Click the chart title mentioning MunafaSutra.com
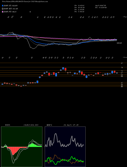This screenshot has height=167, width=127. point(25,2)
